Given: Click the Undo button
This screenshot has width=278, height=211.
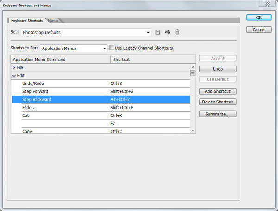Looking at the screenshot, I should point(218,69).
